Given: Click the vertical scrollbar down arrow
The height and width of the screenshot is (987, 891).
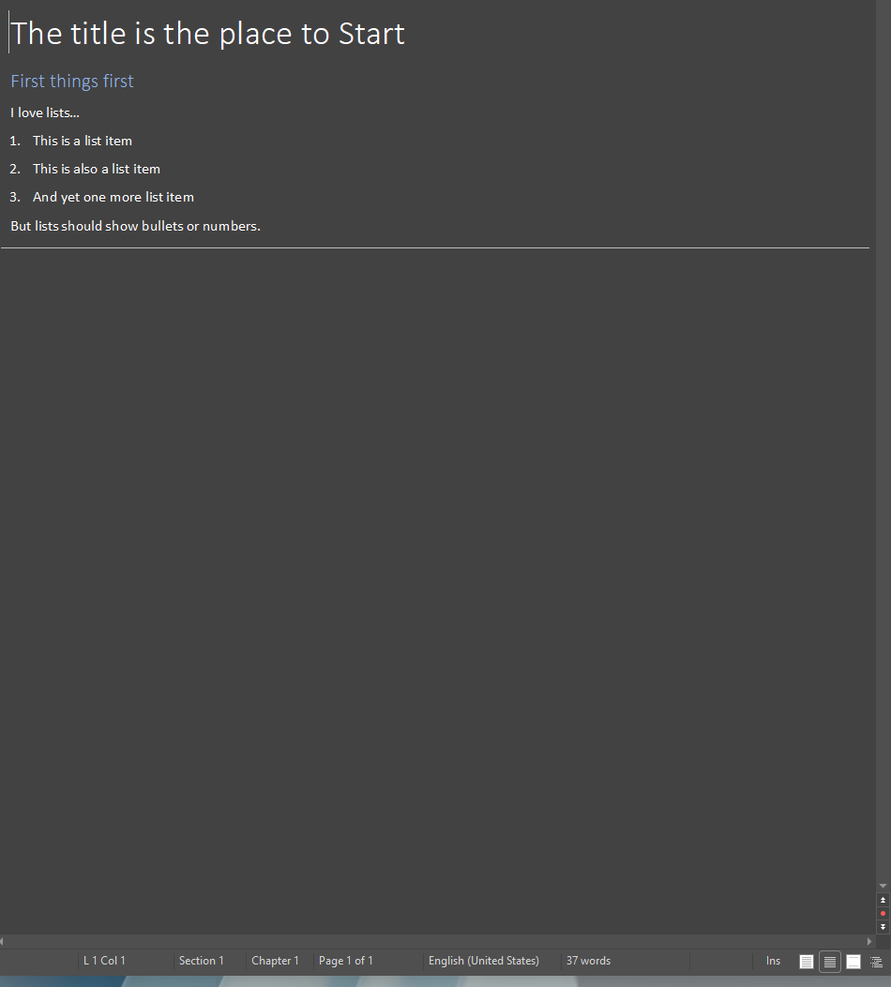Looking at the screenshot, I should coord(883,886).
